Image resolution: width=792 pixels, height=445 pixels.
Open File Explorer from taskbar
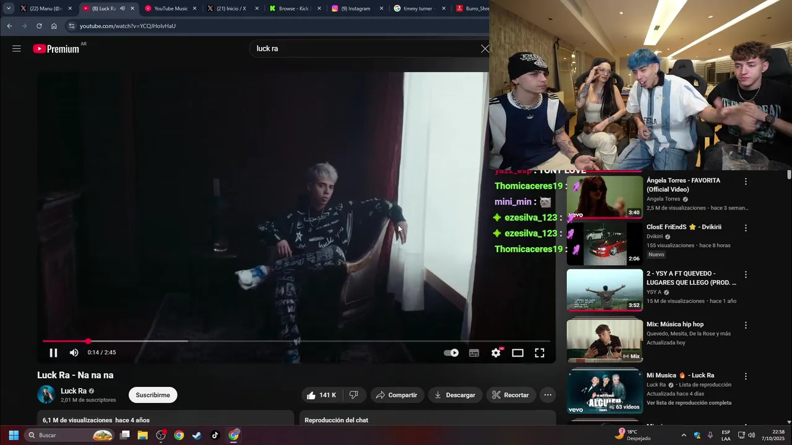tap(143, 435)
